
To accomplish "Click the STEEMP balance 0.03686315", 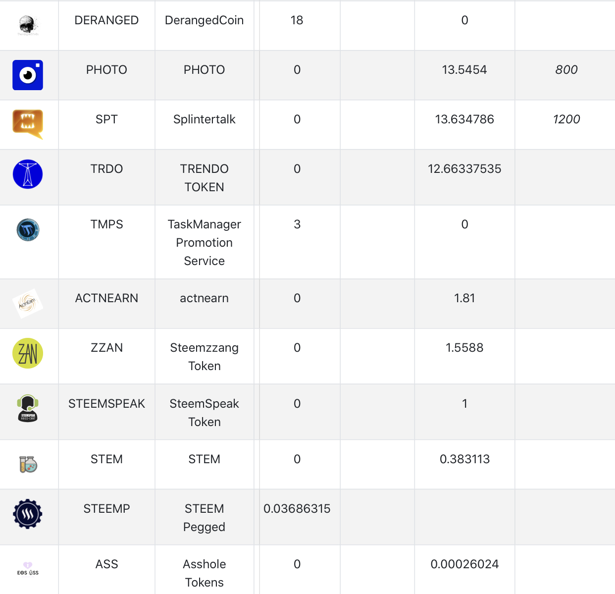I will pyautogui.click(x=297, y=509).
